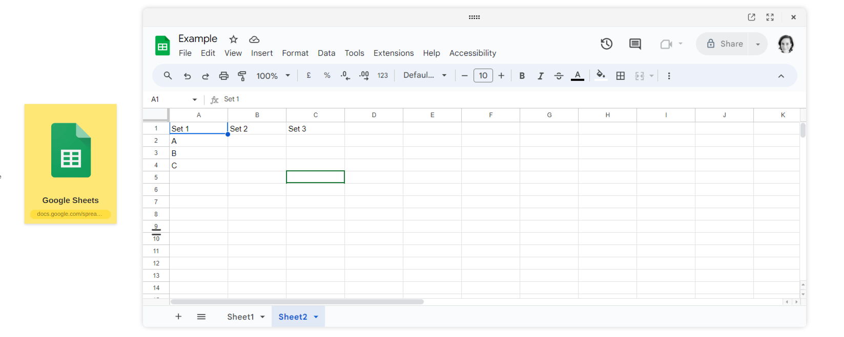This screenshot has width=844, height=337.
Task: Add a new sheet with plus button
Action: pyautogui.click(x=178, y=317)
